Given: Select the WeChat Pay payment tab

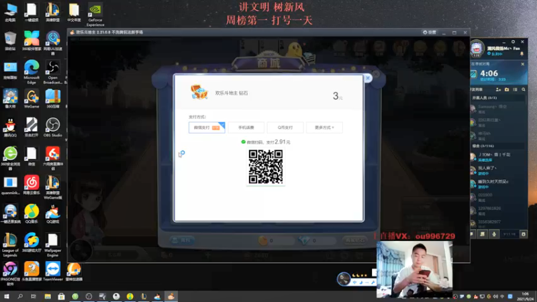Looking at the screenshot, I should coord(207,128).
